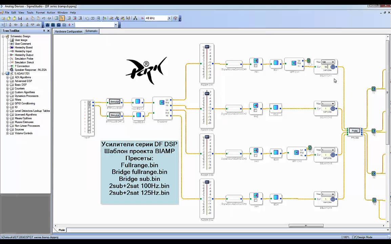
Task: Click the HPF CH1 filter block icon
Action: pos(294,63)
